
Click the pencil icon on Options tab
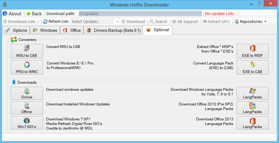[8, 31]
